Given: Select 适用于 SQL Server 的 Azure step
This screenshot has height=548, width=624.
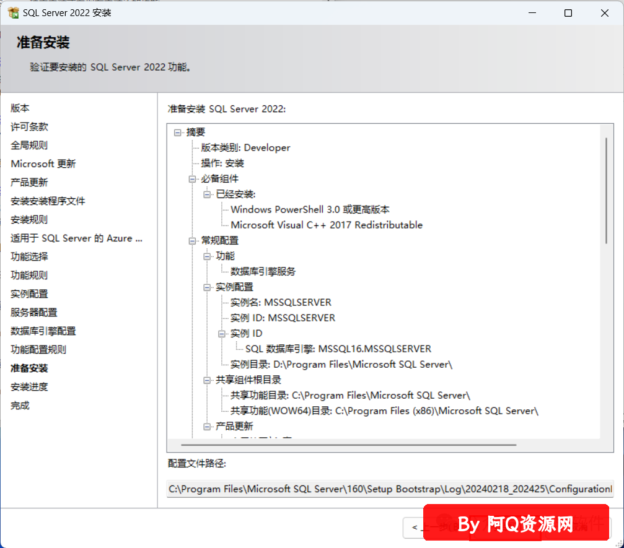Looking at the screenshot, I should (x=76, y=238).
